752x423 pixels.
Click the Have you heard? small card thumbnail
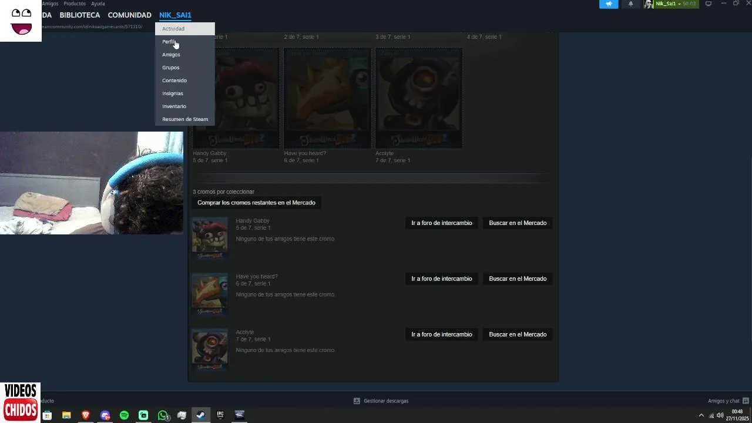coord(210,294)
